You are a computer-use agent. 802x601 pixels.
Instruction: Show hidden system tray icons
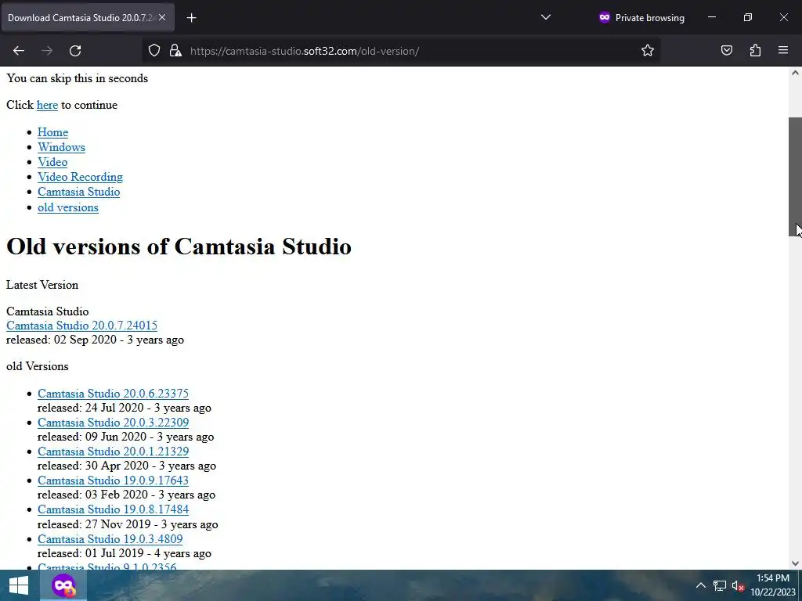coord(701,585)
